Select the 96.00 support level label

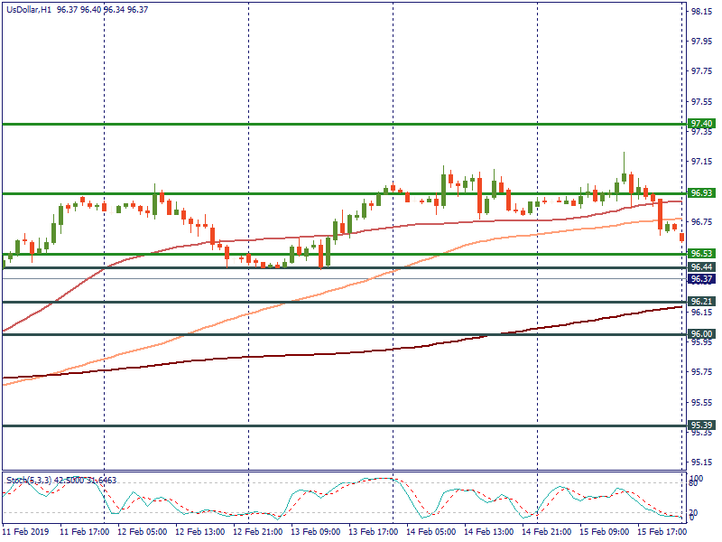701,333
